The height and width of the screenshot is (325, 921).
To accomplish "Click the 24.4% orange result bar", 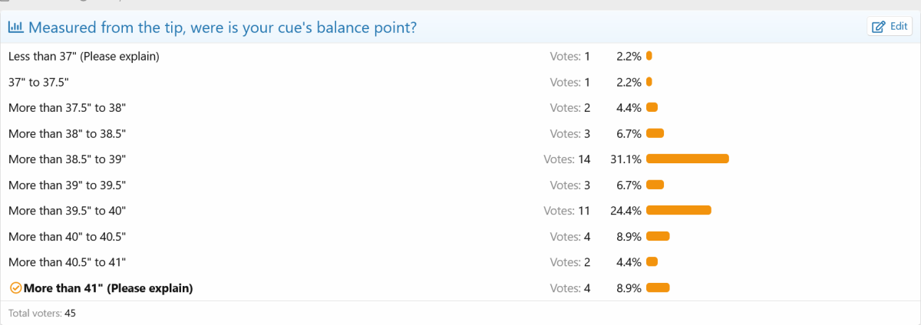I will (678, 210).
